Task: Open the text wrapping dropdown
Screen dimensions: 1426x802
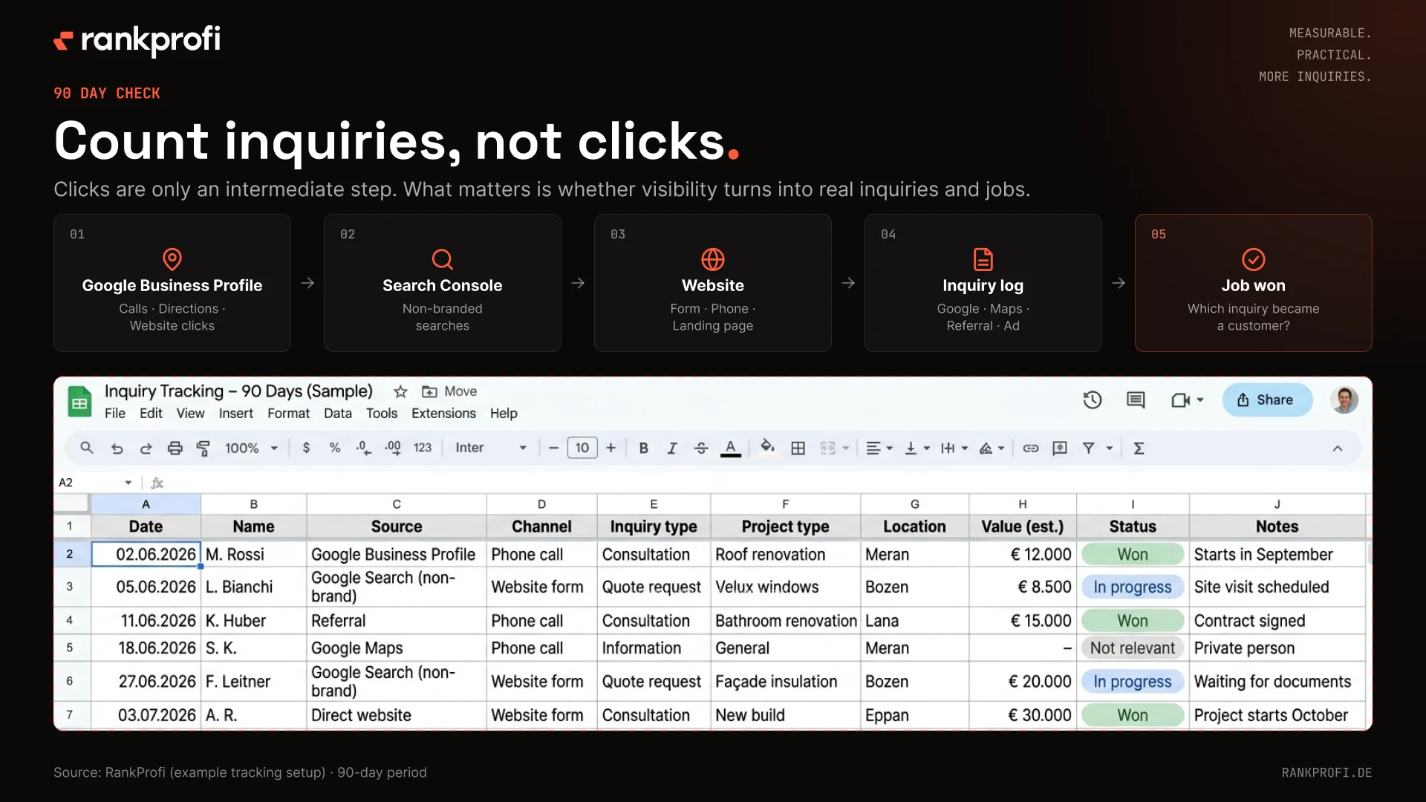Action: coord(954,448)
